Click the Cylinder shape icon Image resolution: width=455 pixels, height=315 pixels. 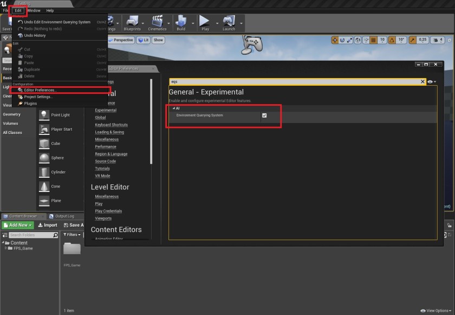44,172
